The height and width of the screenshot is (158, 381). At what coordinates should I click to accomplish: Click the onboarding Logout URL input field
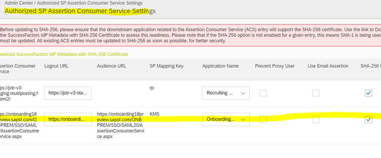pyautogui.click(x=68, y=119)
